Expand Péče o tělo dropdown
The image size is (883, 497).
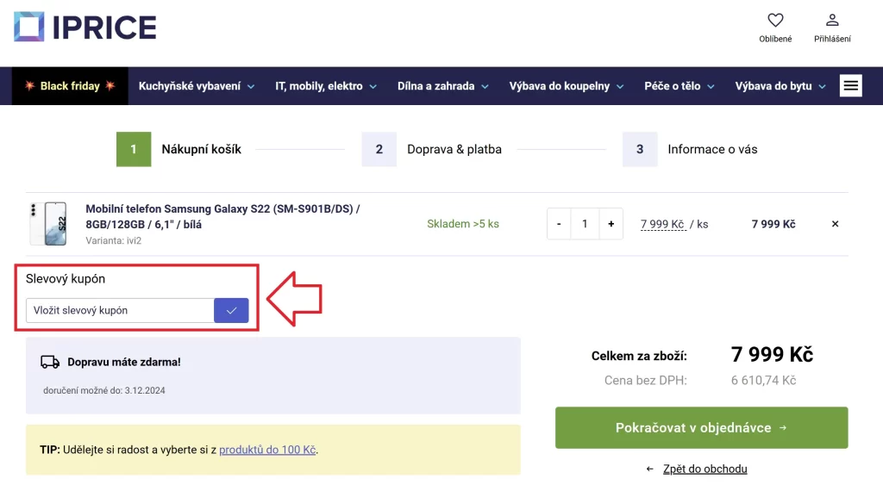coord(679,86)
